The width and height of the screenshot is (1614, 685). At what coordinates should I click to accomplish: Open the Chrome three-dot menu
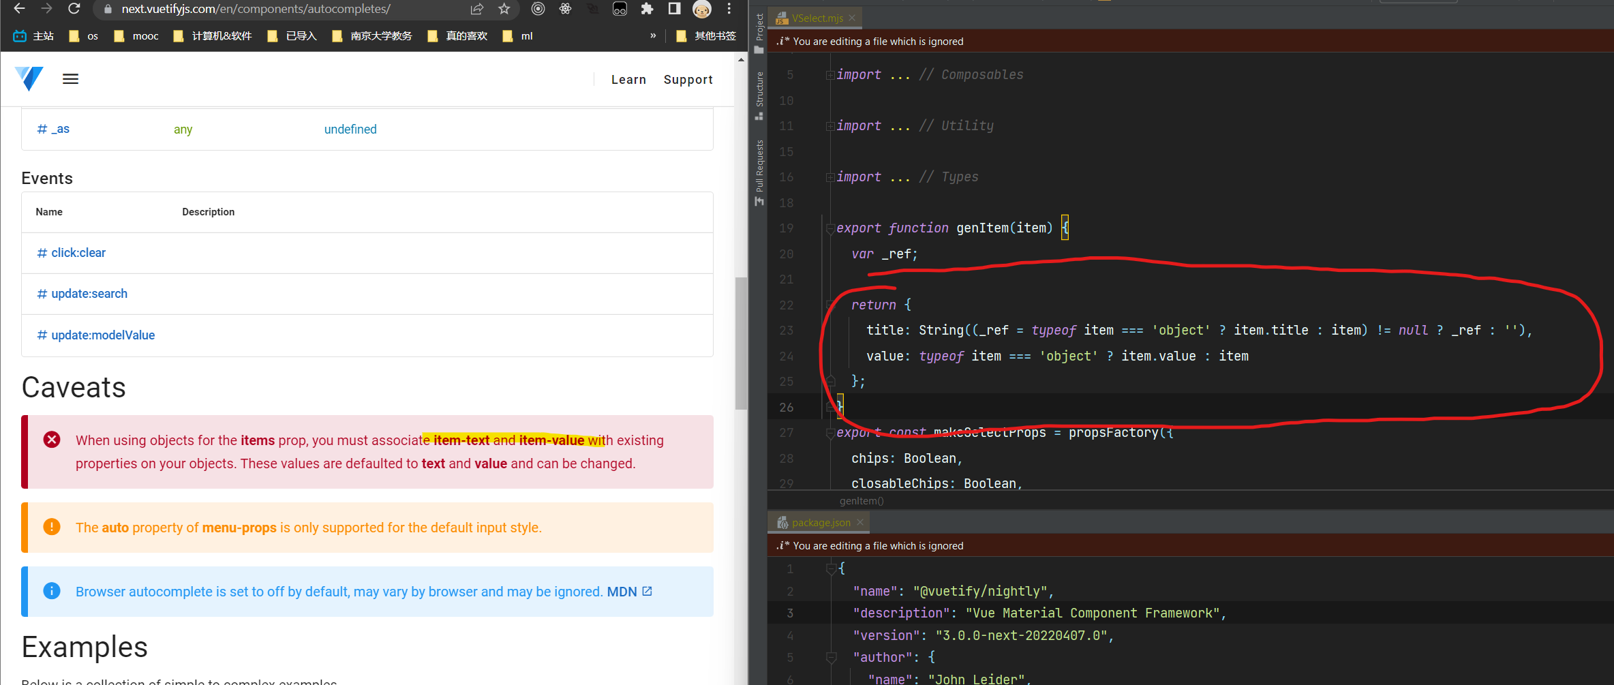[729, 9]
